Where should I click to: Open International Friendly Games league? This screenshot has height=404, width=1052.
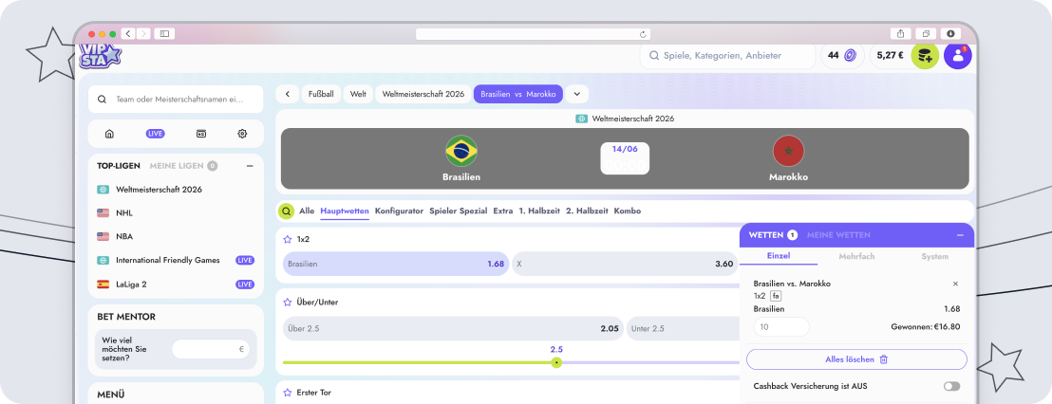(168, 260)
